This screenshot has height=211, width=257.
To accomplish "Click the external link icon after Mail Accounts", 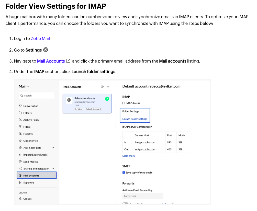I will [68, 61].
